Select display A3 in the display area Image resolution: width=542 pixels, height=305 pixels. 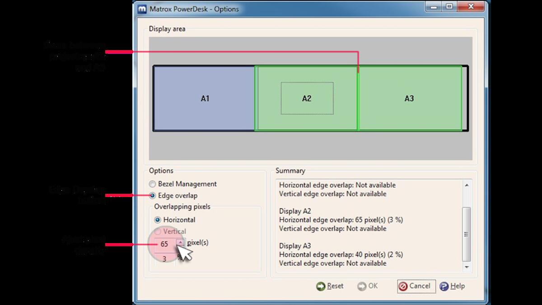tap(409, 99)
